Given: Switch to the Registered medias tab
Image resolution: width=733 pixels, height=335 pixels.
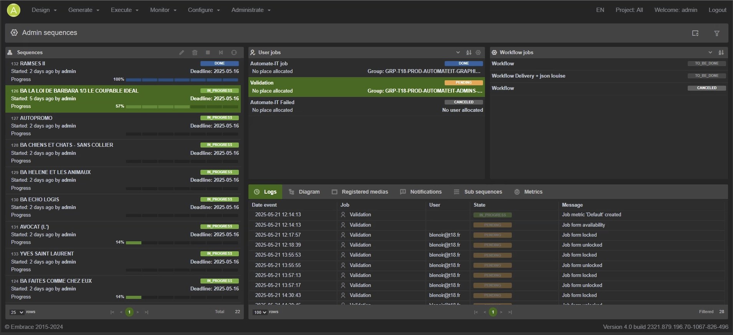Looking at the screenshot, I should click(360, 192).
